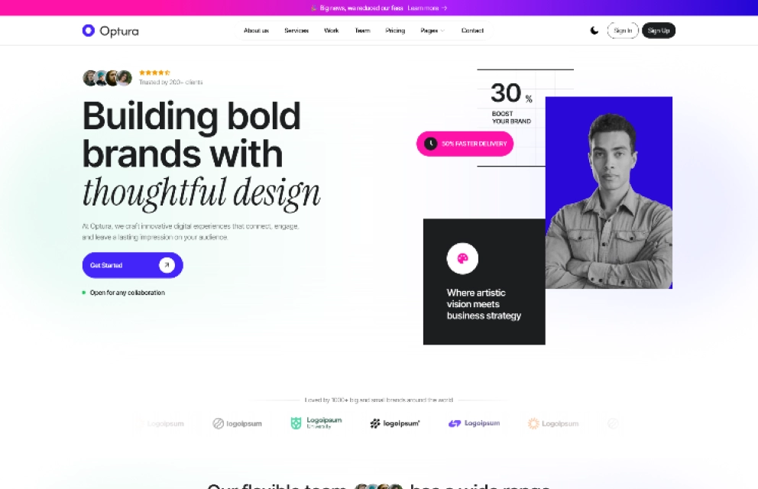Toggle dark mode with the moon icon
The width and height of the screenshot is (758, 489).
[x=594, y=31]
